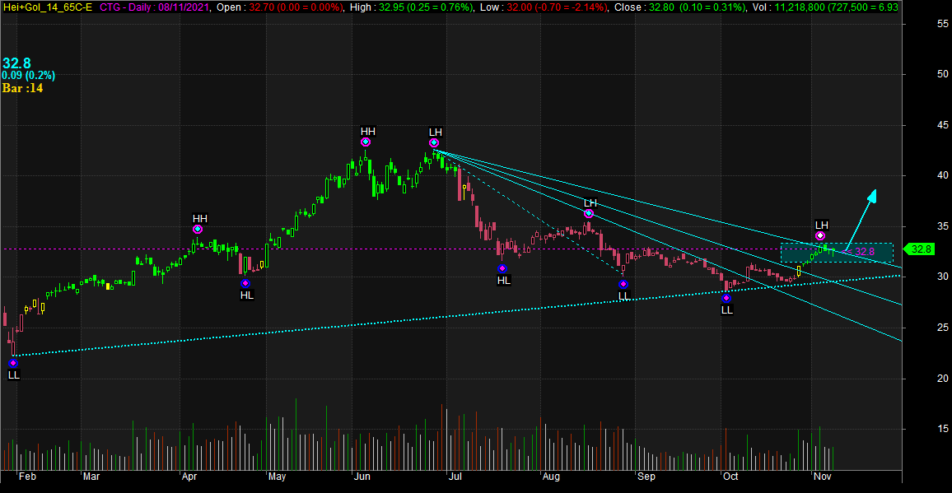Click the LL diamond marker at the October low

coord(726,298)
